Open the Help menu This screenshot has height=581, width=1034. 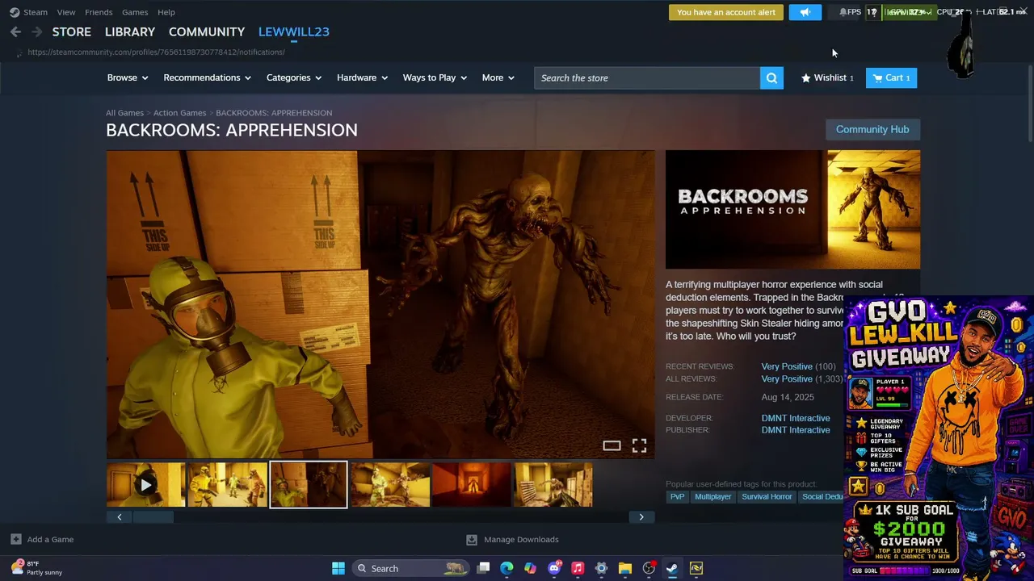tap(166, 12)
